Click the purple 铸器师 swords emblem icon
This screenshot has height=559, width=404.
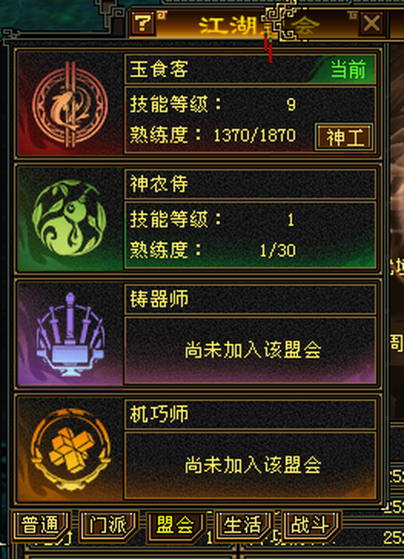(70, 335)
